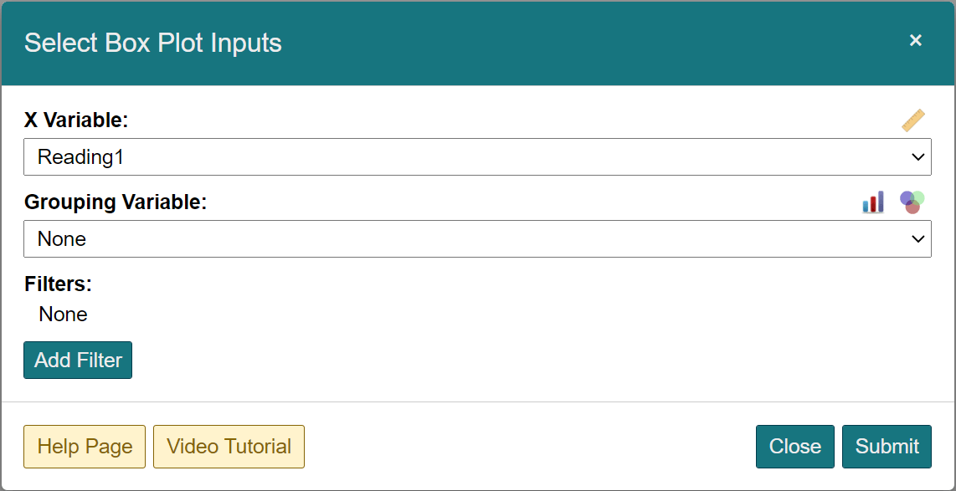Image resolution: width=956 pixels, height=491 pixels.
Task: Click the yellow ruler above the X Variable dropdown
Action: [913, 120]
